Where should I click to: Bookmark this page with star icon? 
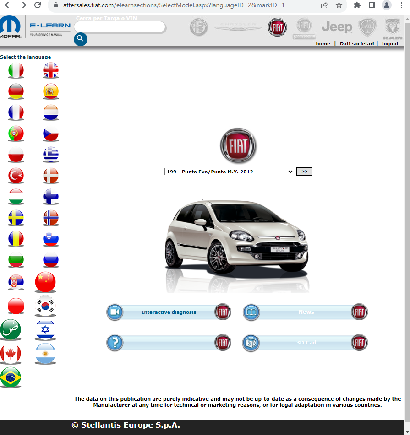pos(339,5)
